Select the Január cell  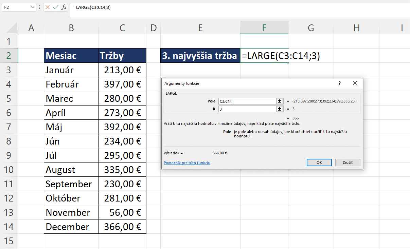(71, 70)
